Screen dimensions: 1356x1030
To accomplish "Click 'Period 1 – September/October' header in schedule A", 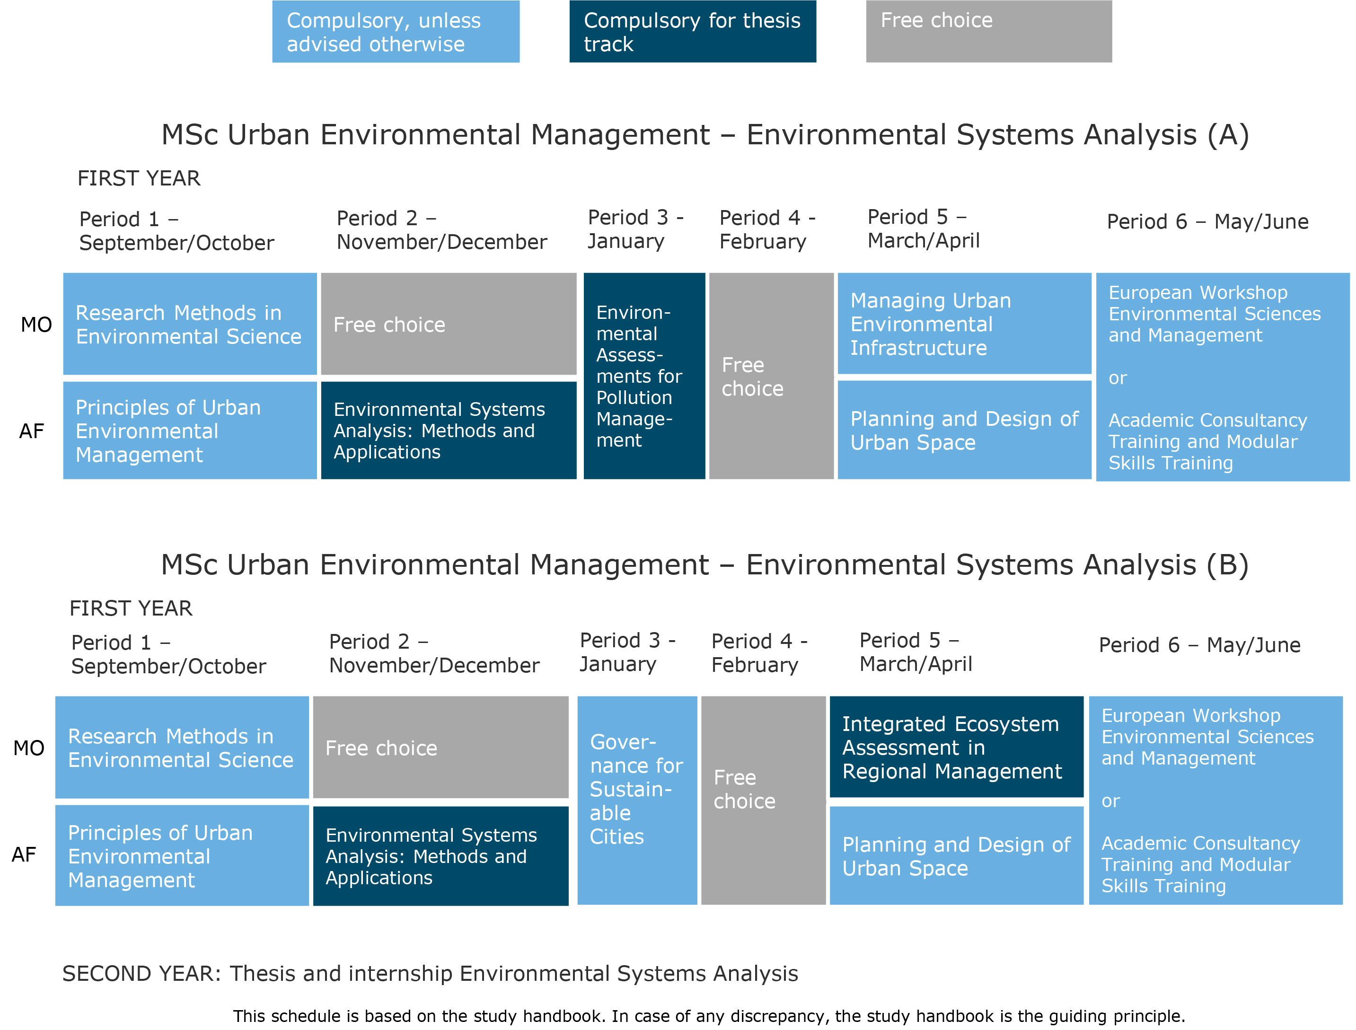I will (x=176, y=231).
